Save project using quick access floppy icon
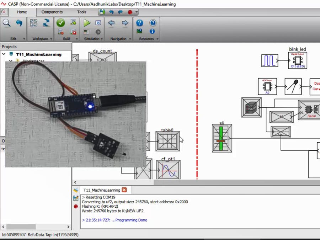320x240 pixels. pos(102,12)
